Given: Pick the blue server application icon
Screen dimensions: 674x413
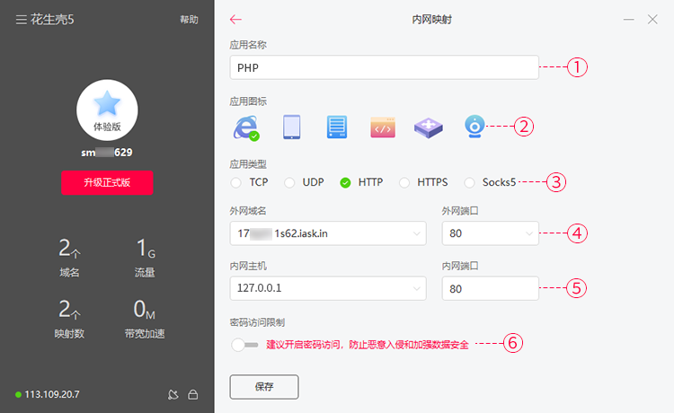Looking at the screenshot, I should [337, 127].
